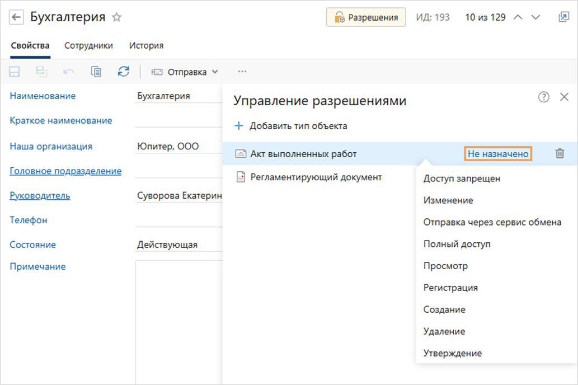Choose Доступ запрещен from list

tap(462, 179)
